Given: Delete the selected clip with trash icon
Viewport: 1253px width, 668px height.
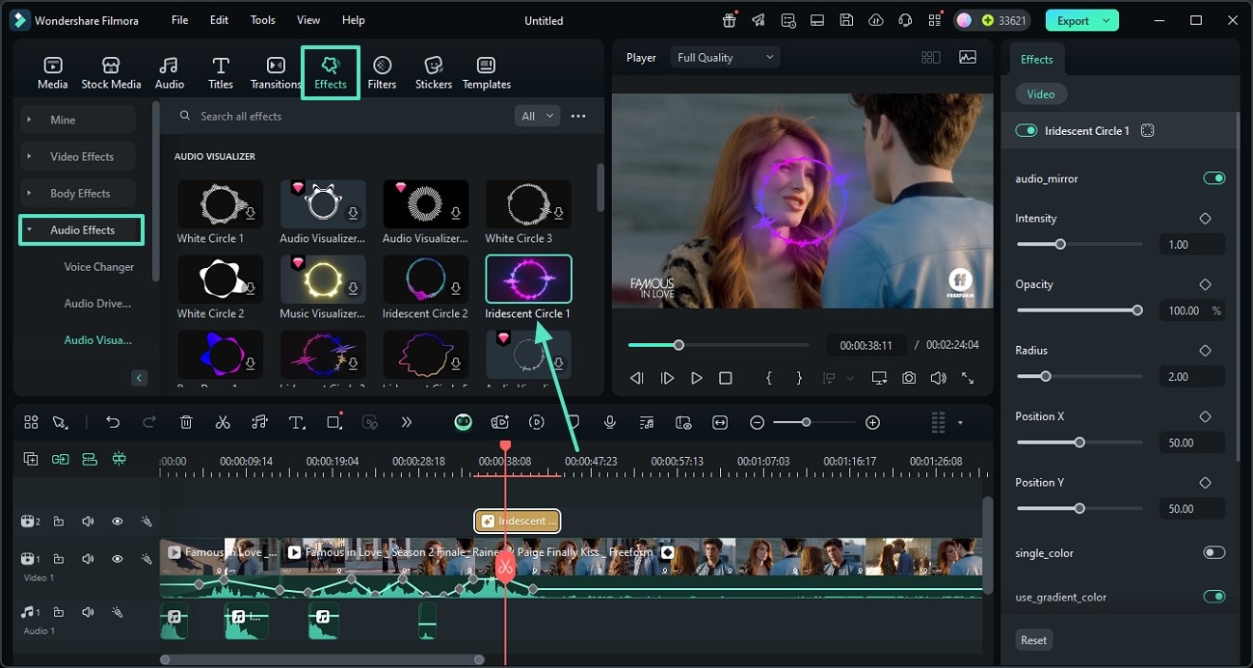Looking at the screenshot, I should [x=186, y=422].
